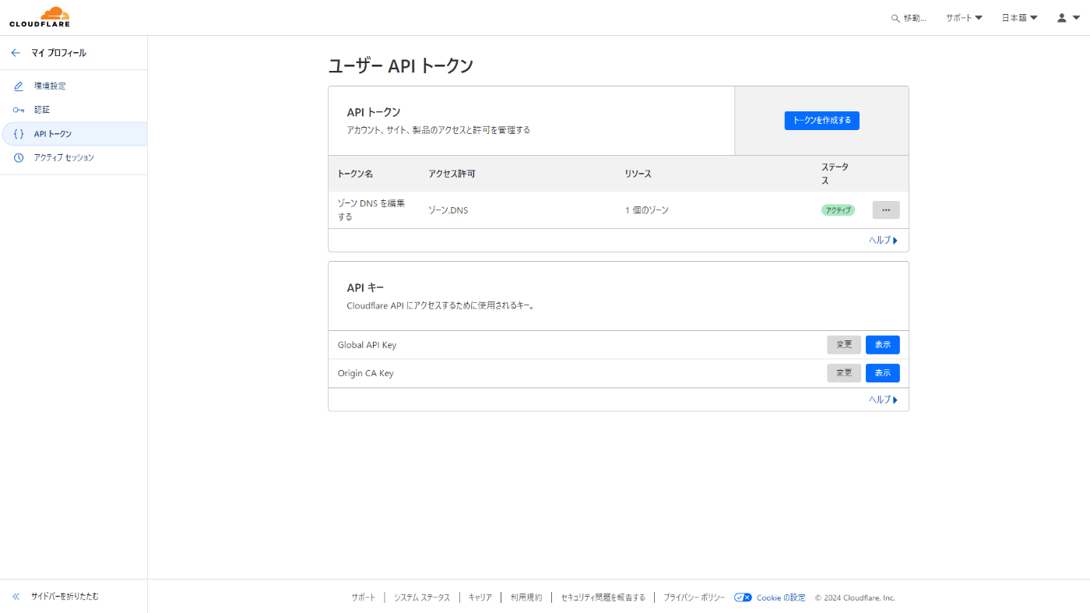Click the ゾーン DNS を編集する token name
Viewport: 1090px width, 613px height.
point(371,210)
